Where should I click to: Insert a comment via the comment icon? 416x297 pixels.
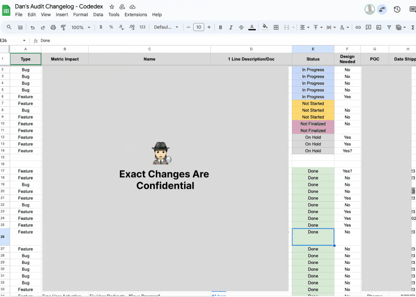369,27
